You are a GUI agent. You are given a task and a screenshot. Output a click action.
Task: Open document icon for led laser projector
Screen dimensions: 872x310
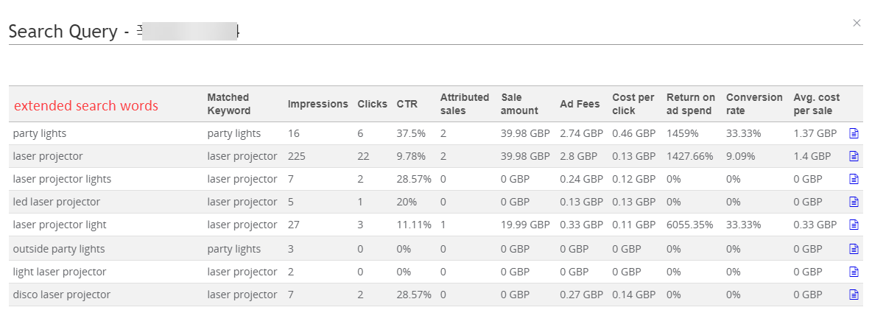854,202
